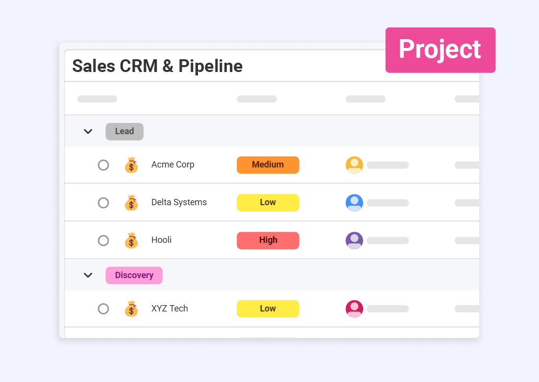
Task: Open the priority dropdown showing Medium
Action: coord(268,165)
